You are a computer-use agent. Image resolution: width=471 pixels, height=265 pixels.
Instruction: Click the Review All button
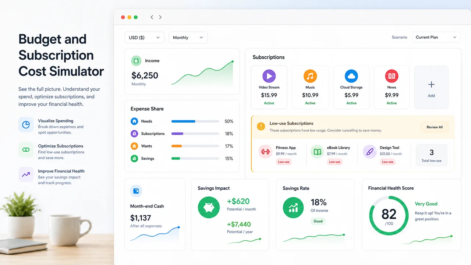click(435, 127)
